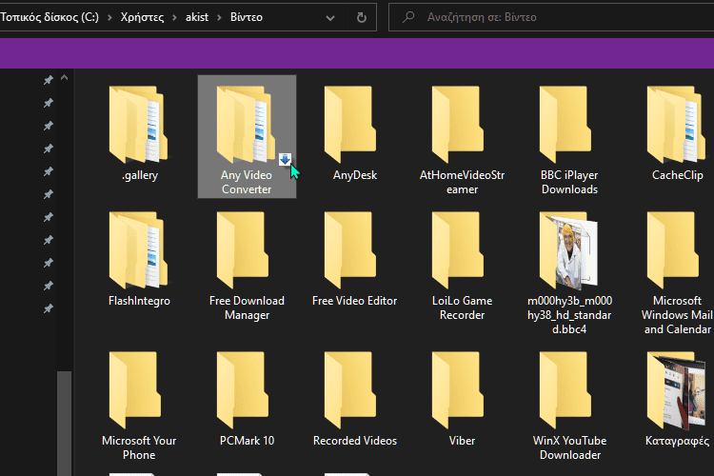
Task: Expand subfolders chevron after akist
Action: point(220,18)
